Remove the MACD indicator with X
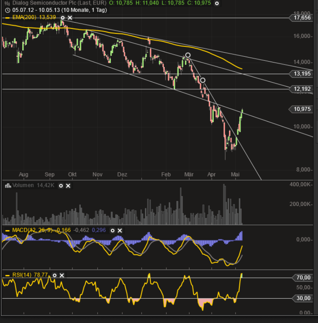 [120, 231]
